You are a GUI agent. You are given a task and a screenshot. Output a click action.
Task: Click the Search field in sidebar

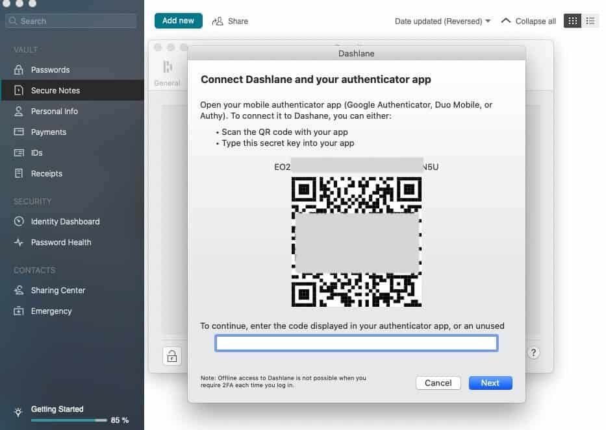pyautogui.click(x=71, y=21)
